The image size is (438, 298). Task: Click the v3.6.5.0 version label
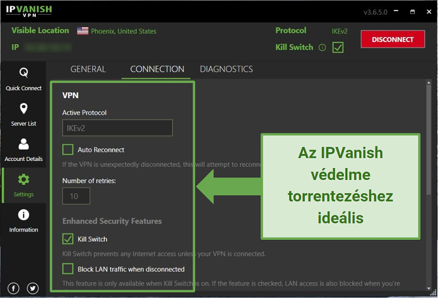coord(376,12)
